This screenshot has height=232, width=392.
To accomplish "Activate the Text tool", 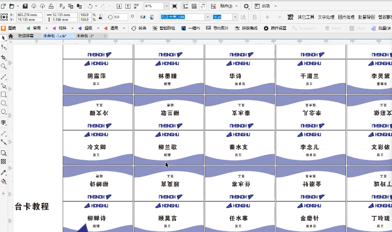I will pos(3,122).
